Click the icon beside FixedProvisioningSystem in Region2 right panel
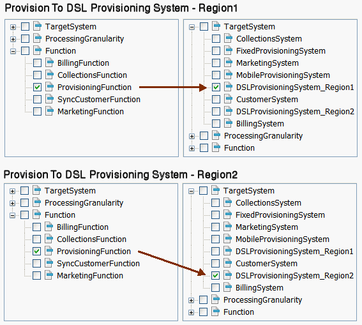 tap(227, 215)
